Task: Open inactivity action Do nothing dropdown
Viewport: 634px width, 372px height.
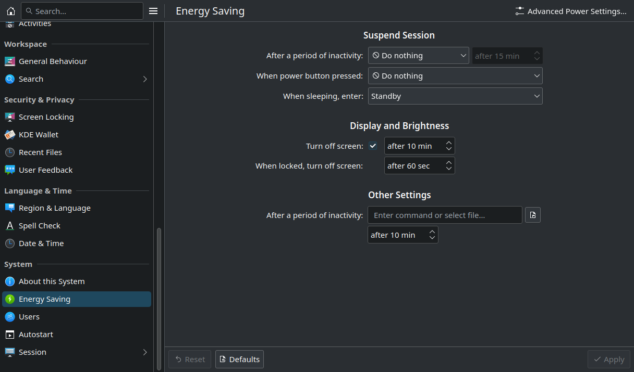Action: point(419,56)
